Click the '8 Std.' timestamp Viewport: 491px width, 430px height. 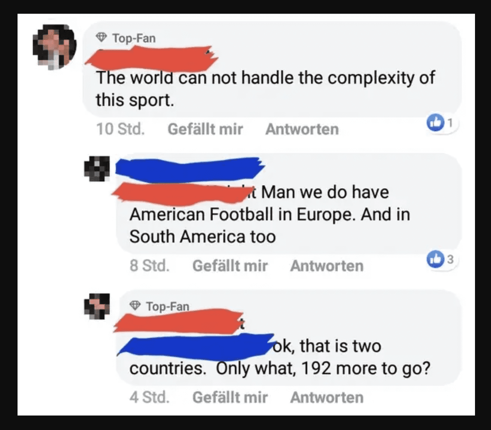pyautogui.click(x=149, y=266)
